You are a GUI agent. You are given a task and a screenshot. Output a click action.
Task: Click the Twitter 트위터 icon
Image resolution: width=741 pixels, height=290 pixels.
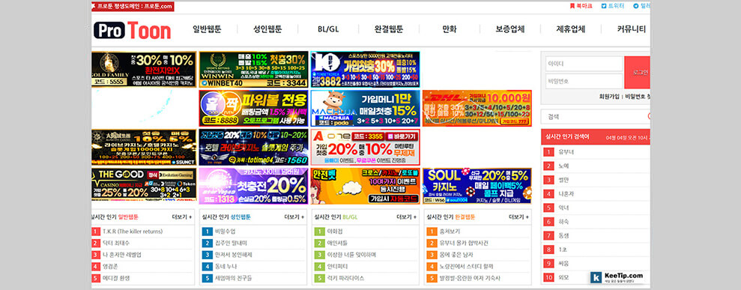(604, 6)
